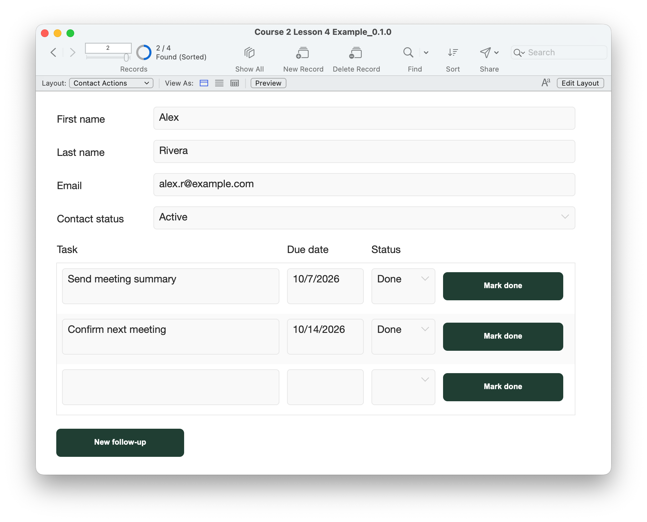Click the Show All icon
Screen dimensions: 647x522
click(249, 53)
